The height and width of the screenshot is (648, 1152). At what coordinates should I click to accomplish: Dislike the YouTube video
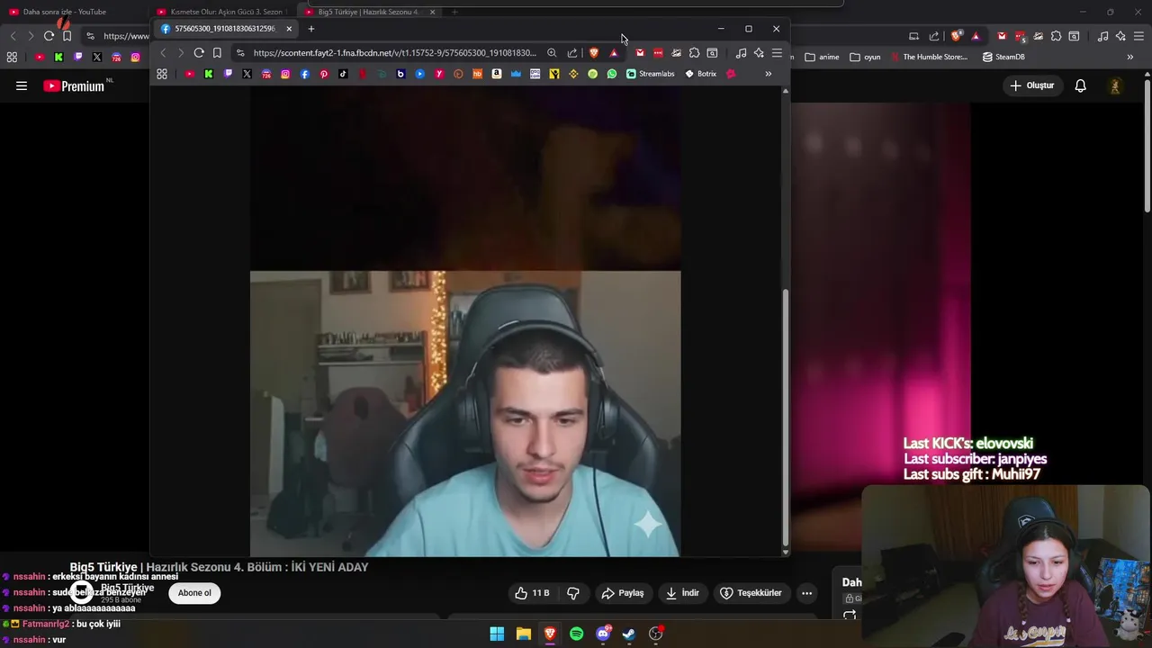click(573, 593)
